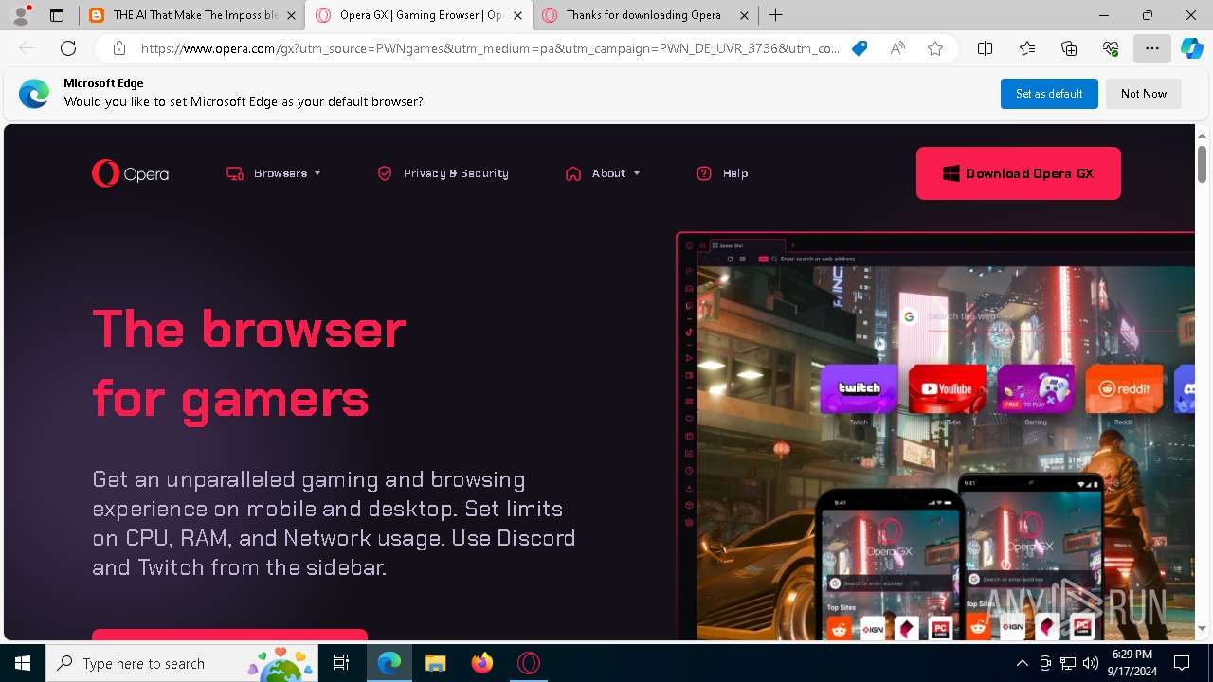Open File Explorer from taskbar

coord(435,663)
